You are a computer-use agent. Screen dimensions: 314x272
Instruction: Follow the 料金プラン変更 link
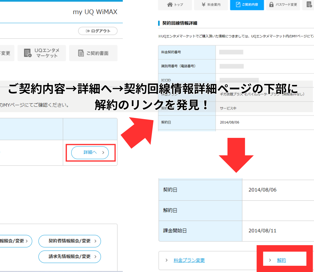[x=189, y=260]
